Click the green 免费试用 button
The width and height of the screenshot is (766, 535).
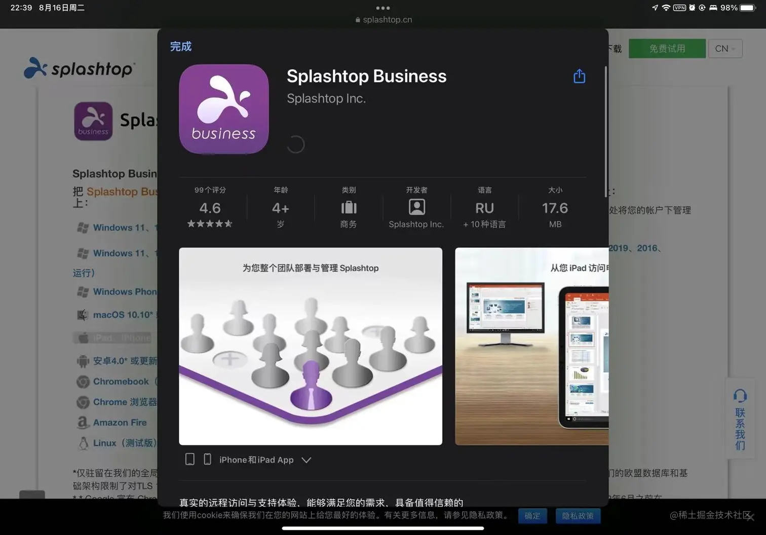click(667, 49)
